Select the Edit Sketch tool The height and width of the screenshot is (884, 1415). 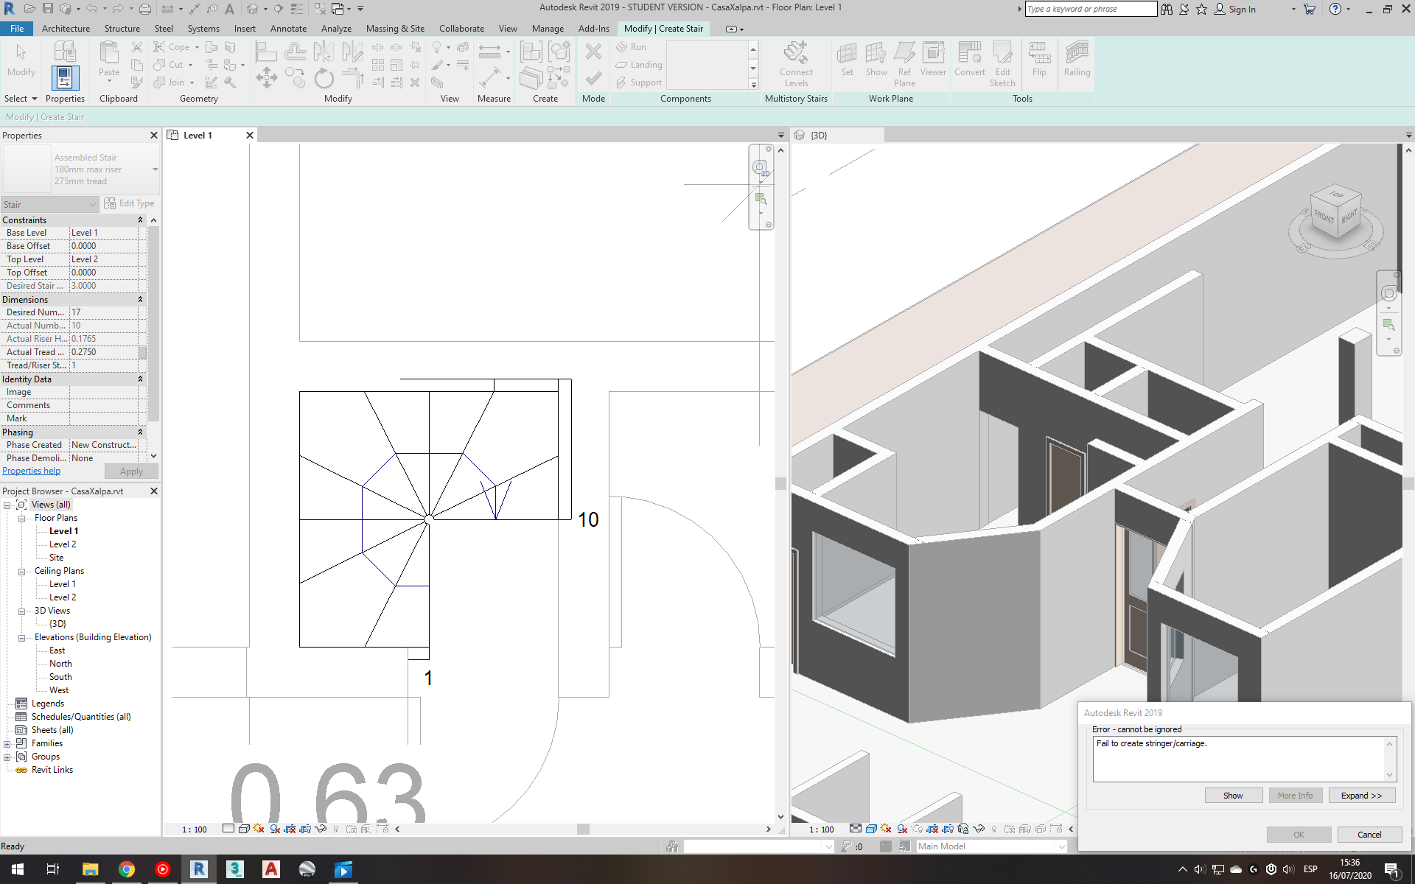1002,63
